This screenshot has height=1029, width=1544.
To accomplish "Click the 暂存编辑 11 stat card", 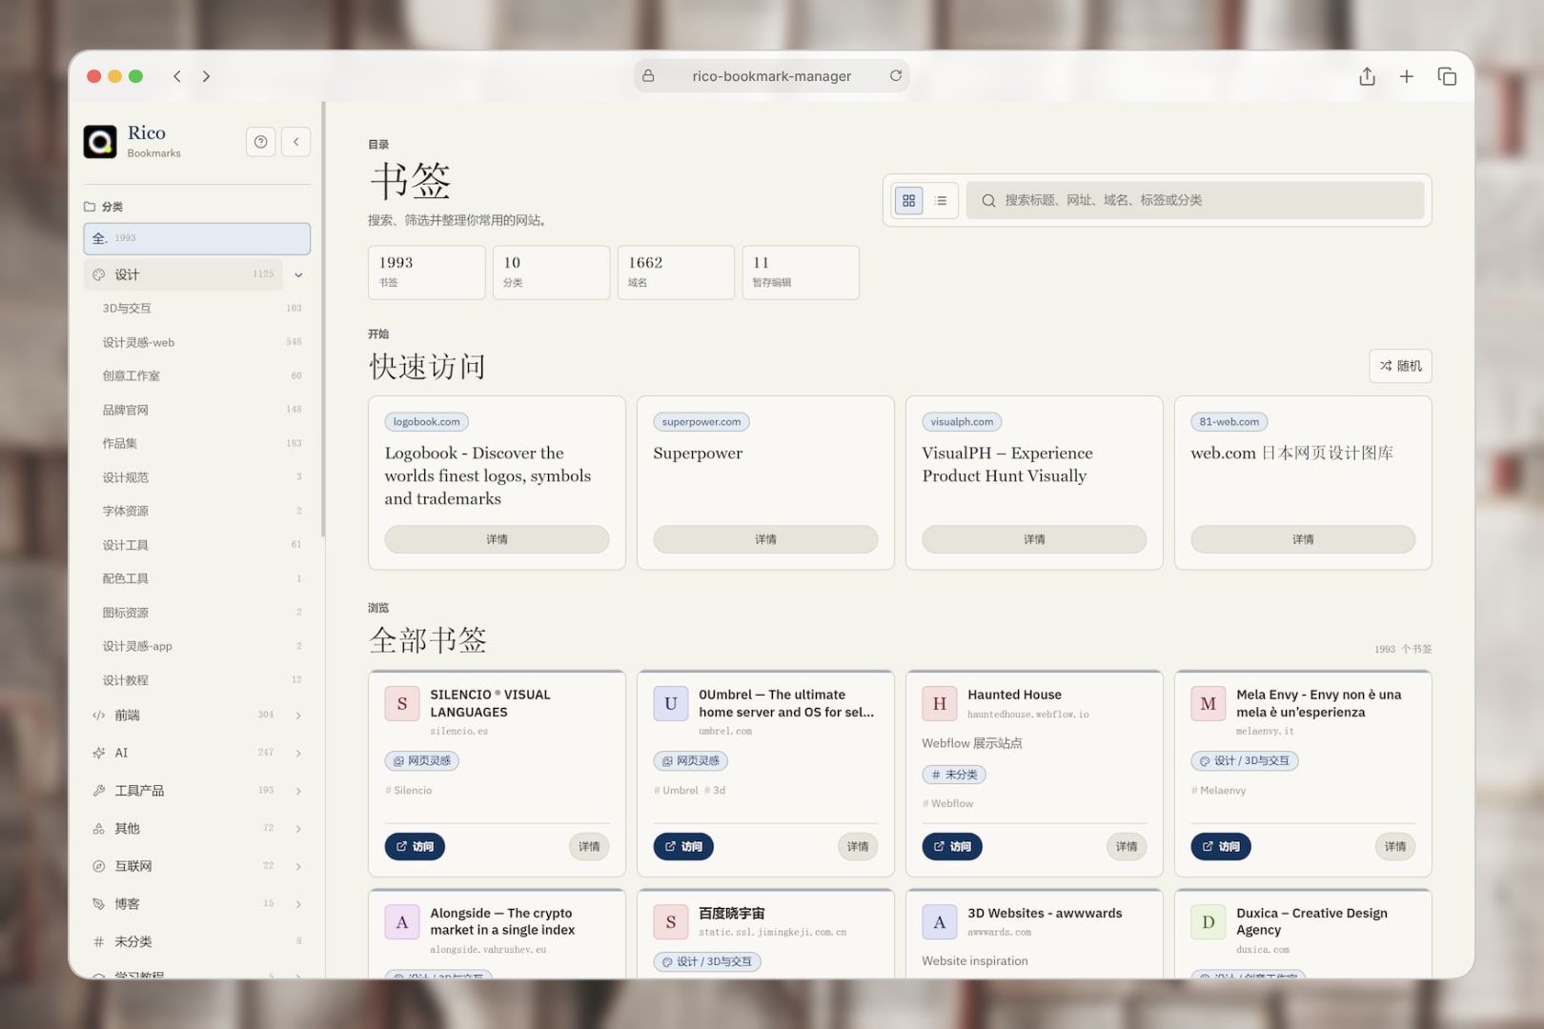I will 801,272.
